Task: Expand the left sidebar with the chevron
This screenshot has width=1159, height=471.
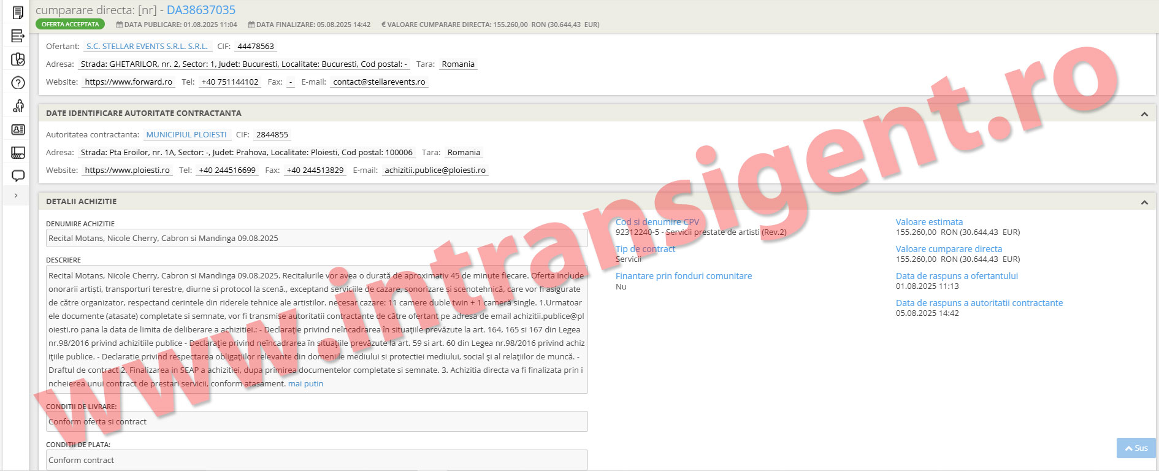Action: tap(16, 196)
